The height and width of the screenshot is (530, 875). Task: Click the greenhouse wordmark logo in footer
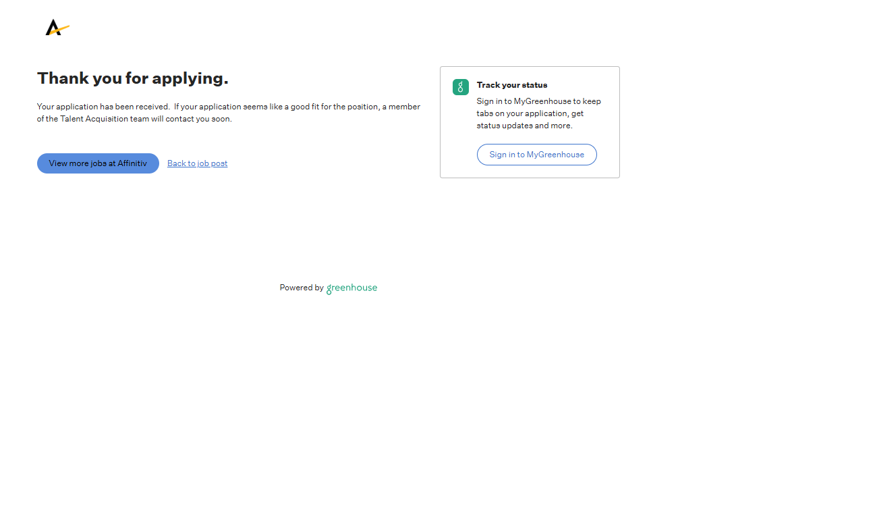click(x=351, y=288)
